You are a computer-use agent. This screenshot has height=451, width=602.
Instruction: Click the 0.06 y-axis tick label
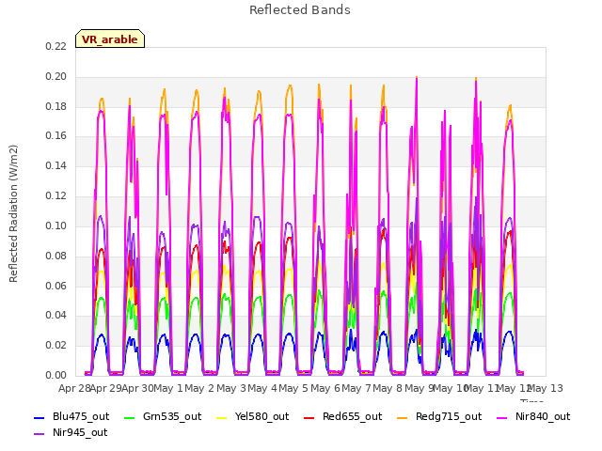55,286
